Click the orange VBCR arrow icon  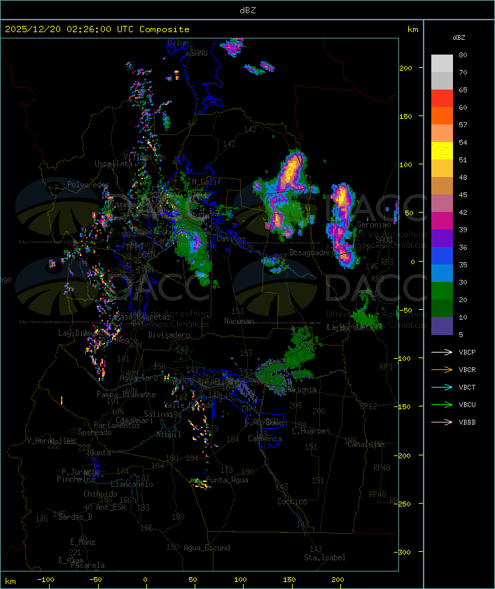(442, 369)
